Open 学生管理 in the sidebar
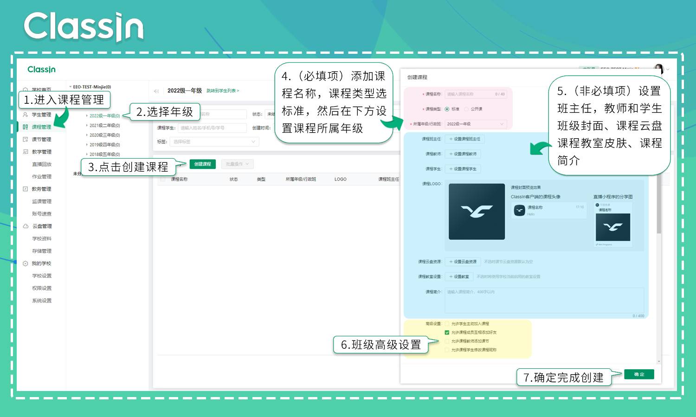 pyautogui.click(x=41, y=115)
